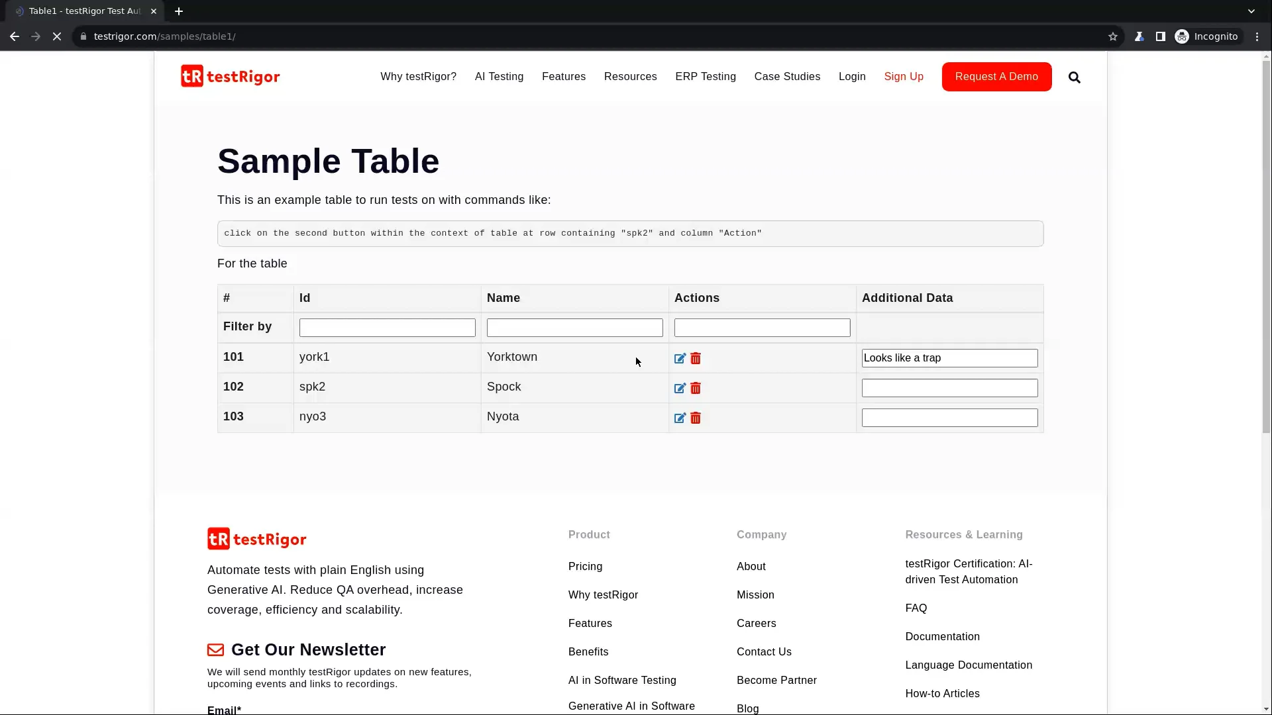
Task: Open the Resources navigation dropdown
Action: pos(629,77)
